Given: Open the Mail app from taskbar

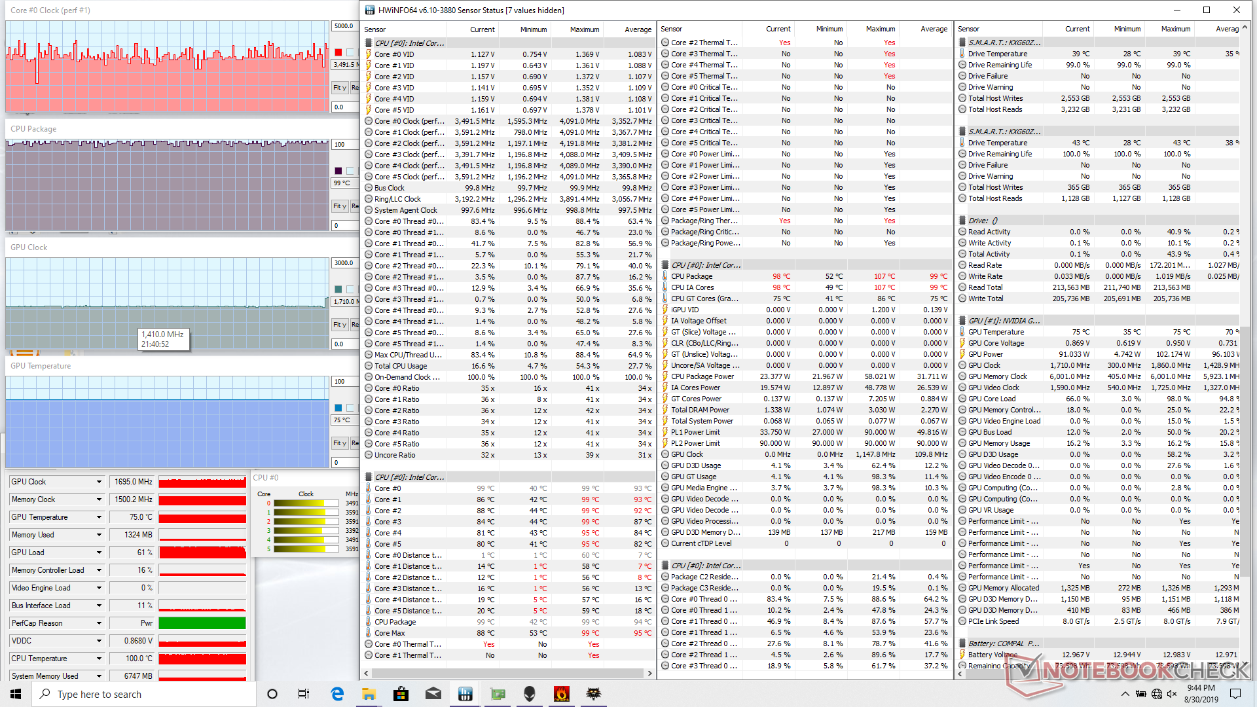Looking at the screenshot, I should (433, 694).
